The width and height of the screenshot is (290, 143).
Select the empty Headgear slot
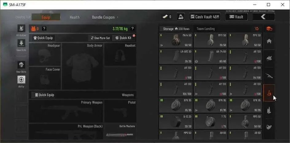pos(45,54)
